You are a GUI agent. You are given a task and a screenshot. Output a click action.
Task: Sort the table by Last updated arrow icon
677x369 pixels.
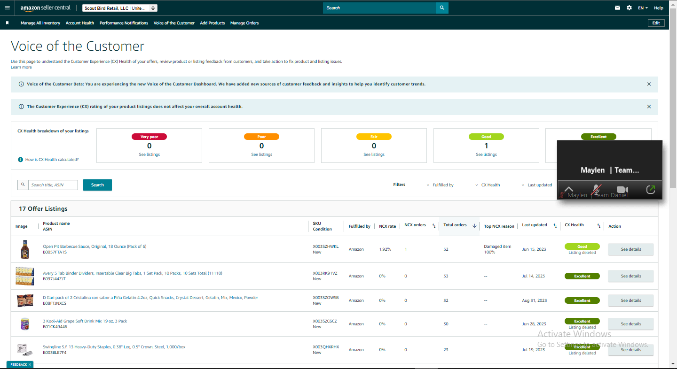(555, 226)
